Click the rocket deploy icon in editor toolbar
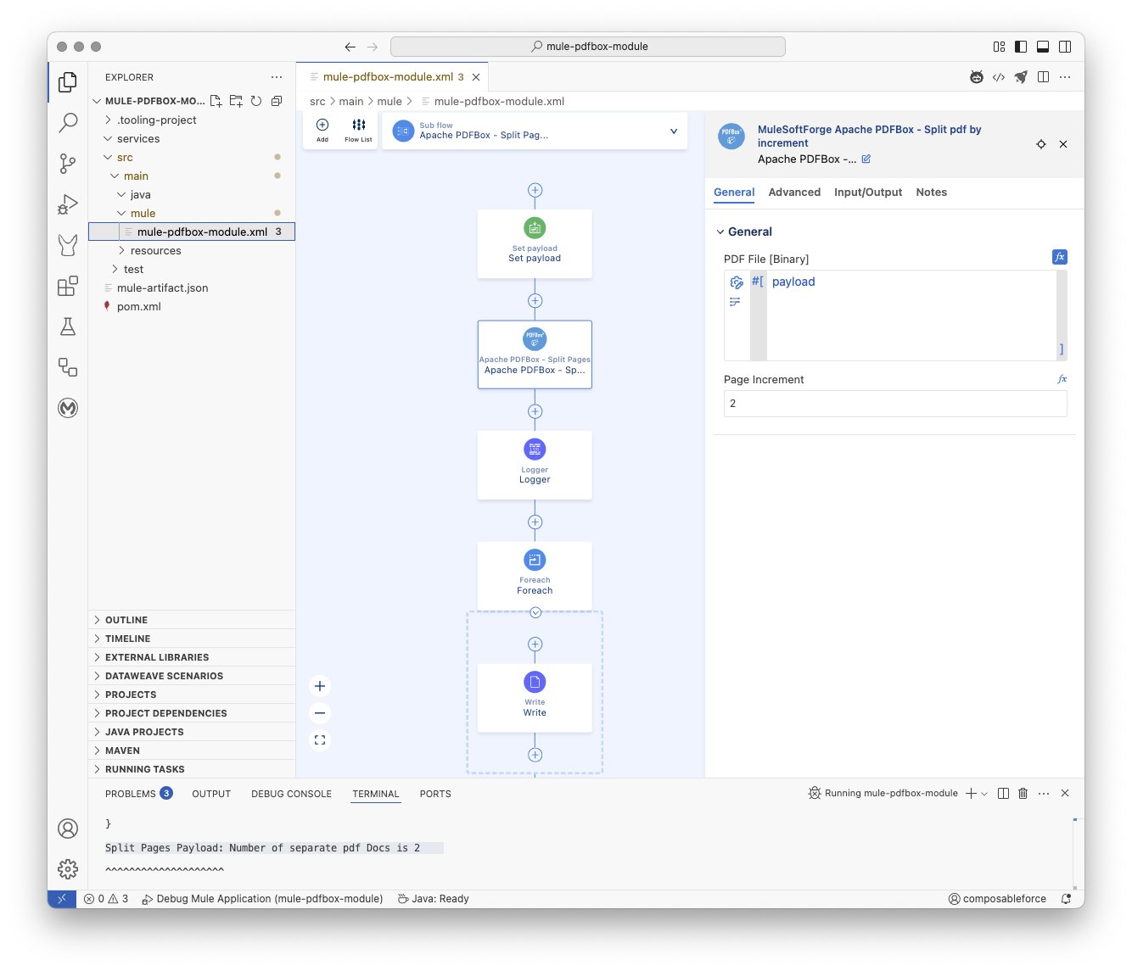The height and width of the screenshot is (971, 1132). [x=1021, y=76]
